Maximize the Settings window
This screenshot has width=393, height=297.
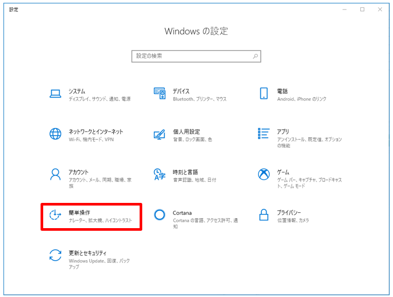click(362, 9)
